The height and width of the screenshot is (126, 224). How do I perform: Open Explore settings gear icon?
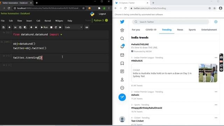coord(216,22)
